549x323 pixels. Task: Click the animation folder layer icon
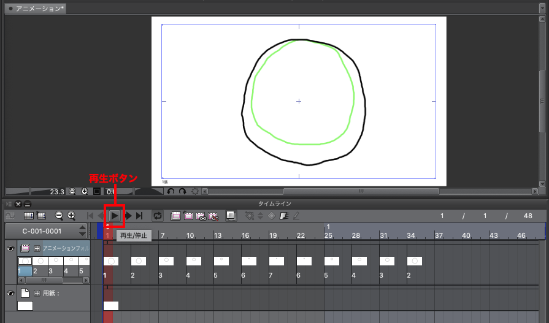[x=25, y=248]
